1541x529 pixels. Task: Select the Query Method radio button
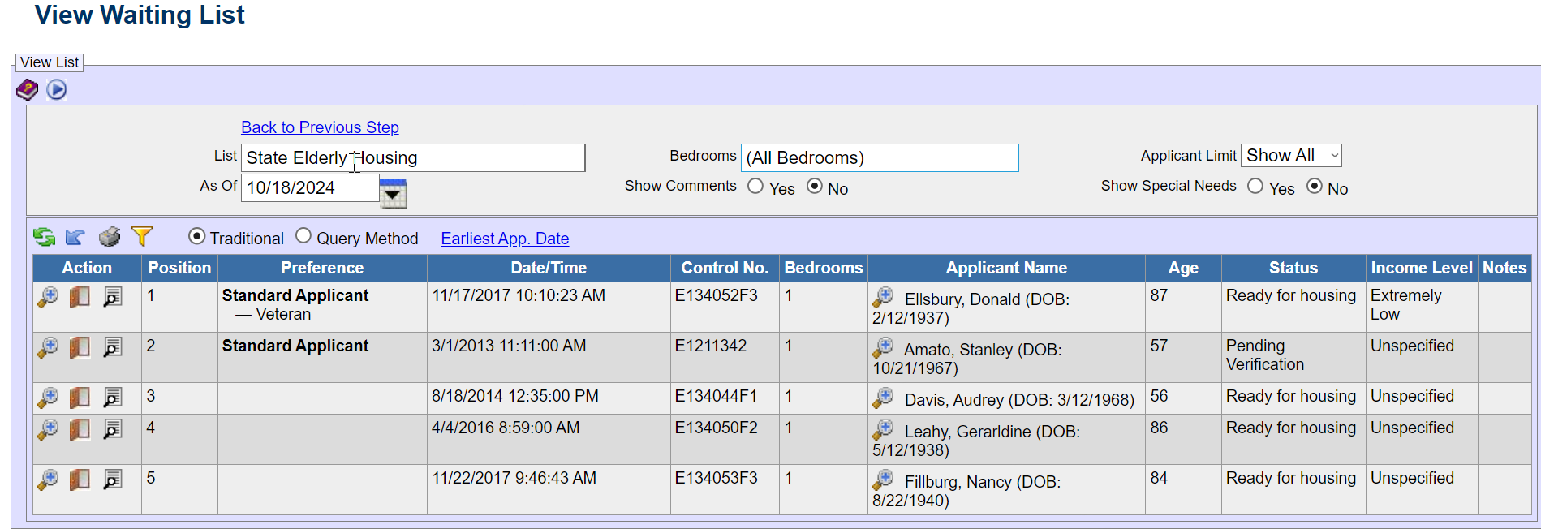(x=303, y=236)
